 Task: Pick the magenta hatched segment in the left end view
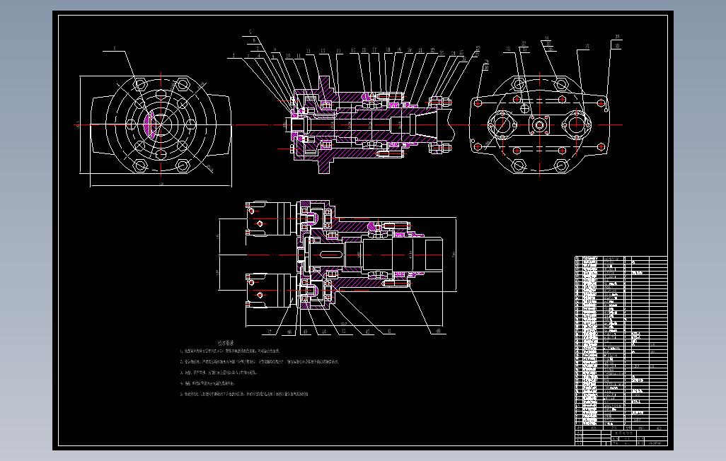[149, 125]
